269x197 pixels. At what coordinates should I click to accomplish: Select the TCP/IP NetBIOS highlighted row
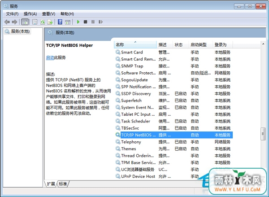173,135
